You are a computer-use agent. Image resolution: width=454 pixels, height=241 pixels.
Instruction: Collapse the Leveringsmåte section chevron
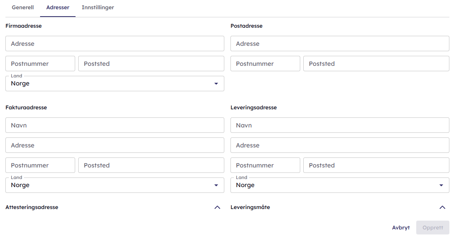tap(442, 207)
